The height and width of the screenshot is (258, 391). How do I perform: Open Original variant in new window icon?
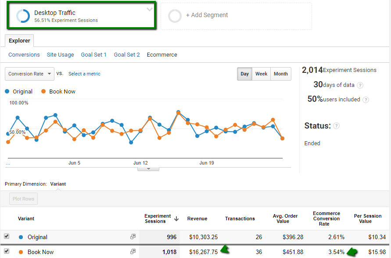pos(133,236)
